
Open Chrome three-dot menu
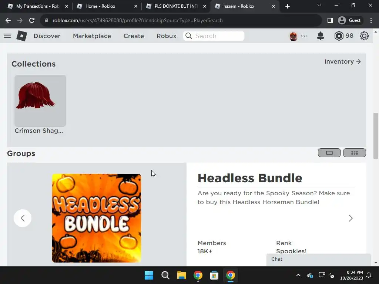click(371, 21)
